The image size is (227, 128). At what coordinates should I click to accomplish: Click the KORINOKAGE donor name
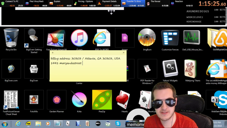[194, 21]
